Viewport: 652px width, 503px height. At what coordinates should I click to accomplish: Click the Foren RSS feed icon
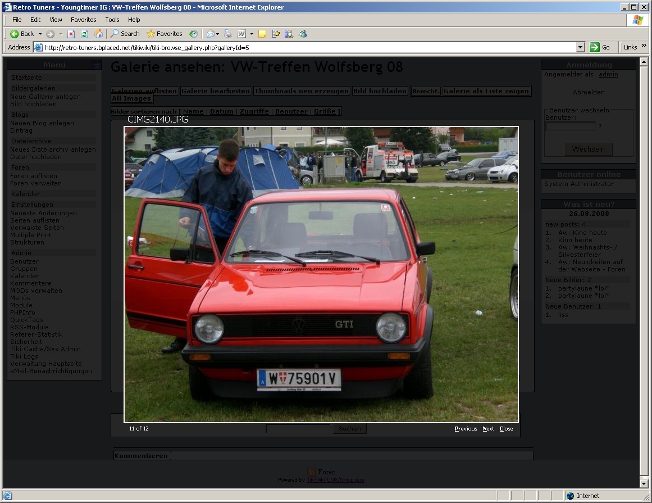312,472
